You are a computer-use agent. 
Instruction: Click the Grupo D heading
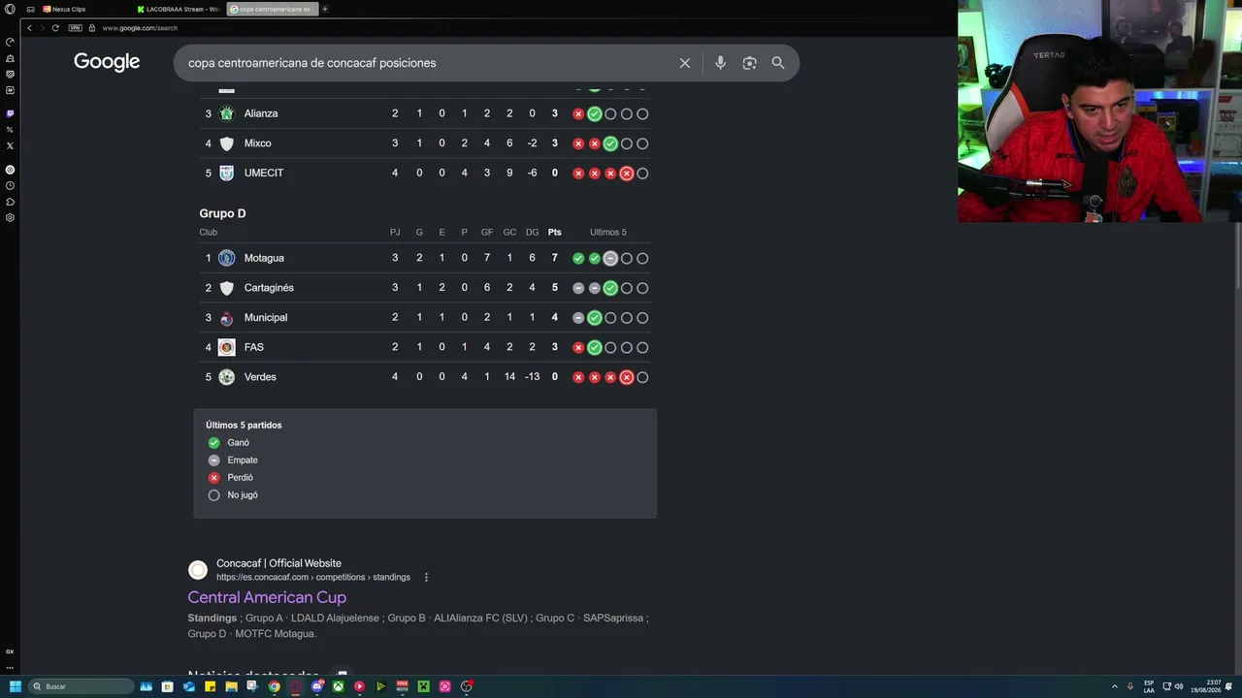coord(222,213)
